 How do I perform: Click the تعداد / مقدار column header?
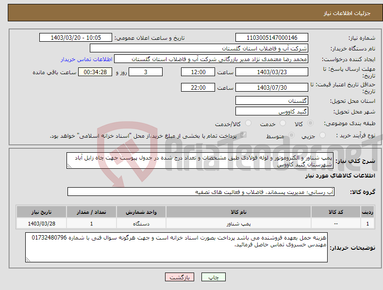91,212
